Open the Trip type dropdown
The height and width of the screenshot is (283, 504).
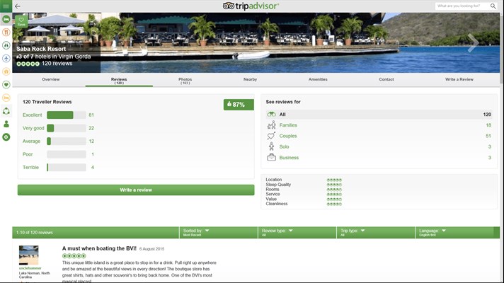point(376,232)
